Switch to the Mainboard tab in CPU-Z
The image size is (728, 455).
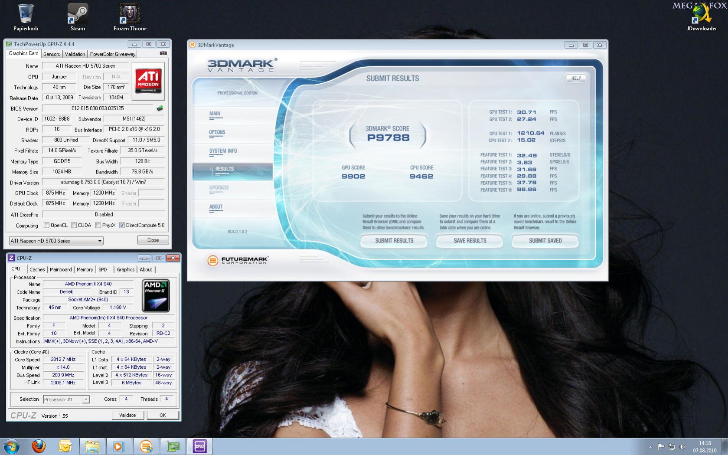pyautogui.click(x=61, y=269)
